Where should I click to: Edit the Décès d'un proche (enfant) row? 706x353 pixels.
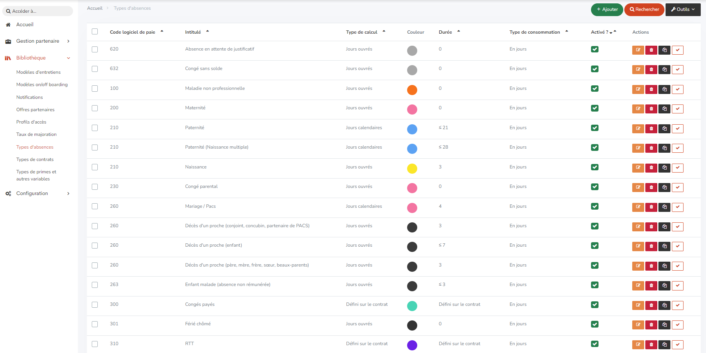tap(638, 246)
